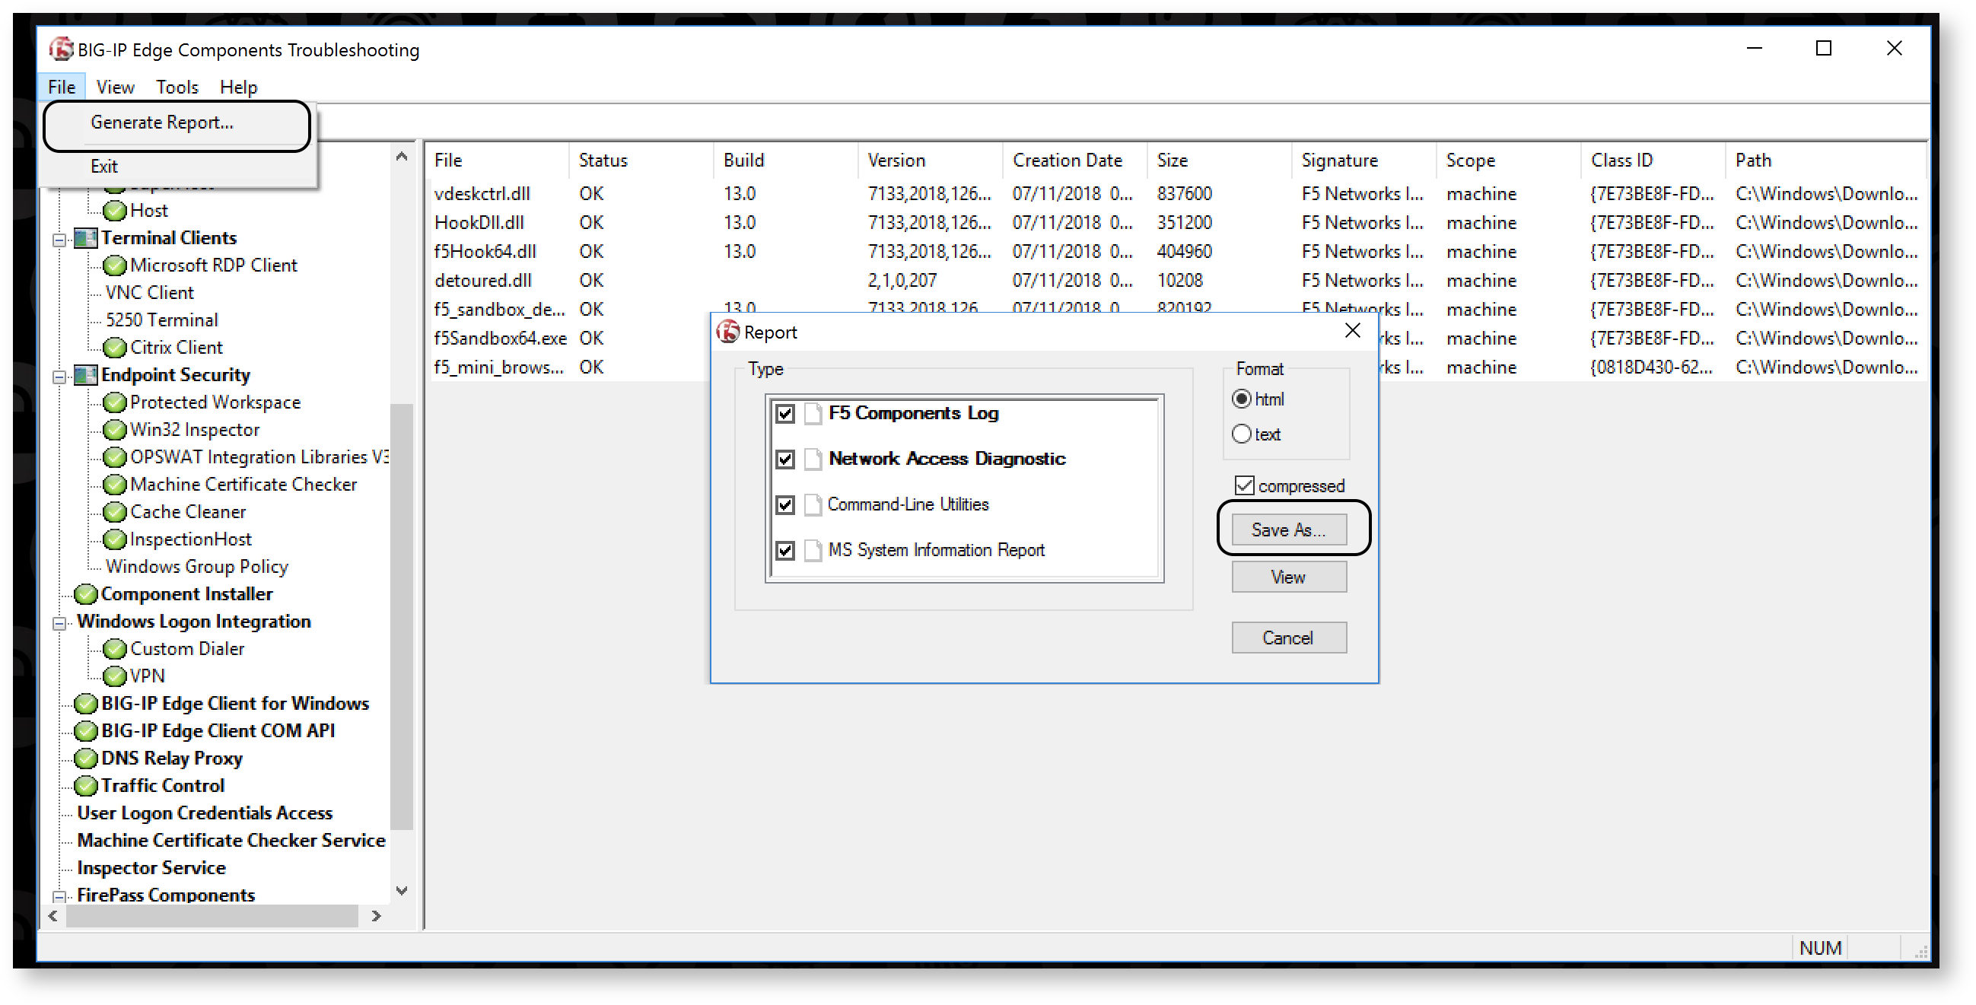The width and height of the screenshot is (1976, 1005).
Task: Click the status icon for Component Installer
Action: pyautogui.click(x=86, y=595)
